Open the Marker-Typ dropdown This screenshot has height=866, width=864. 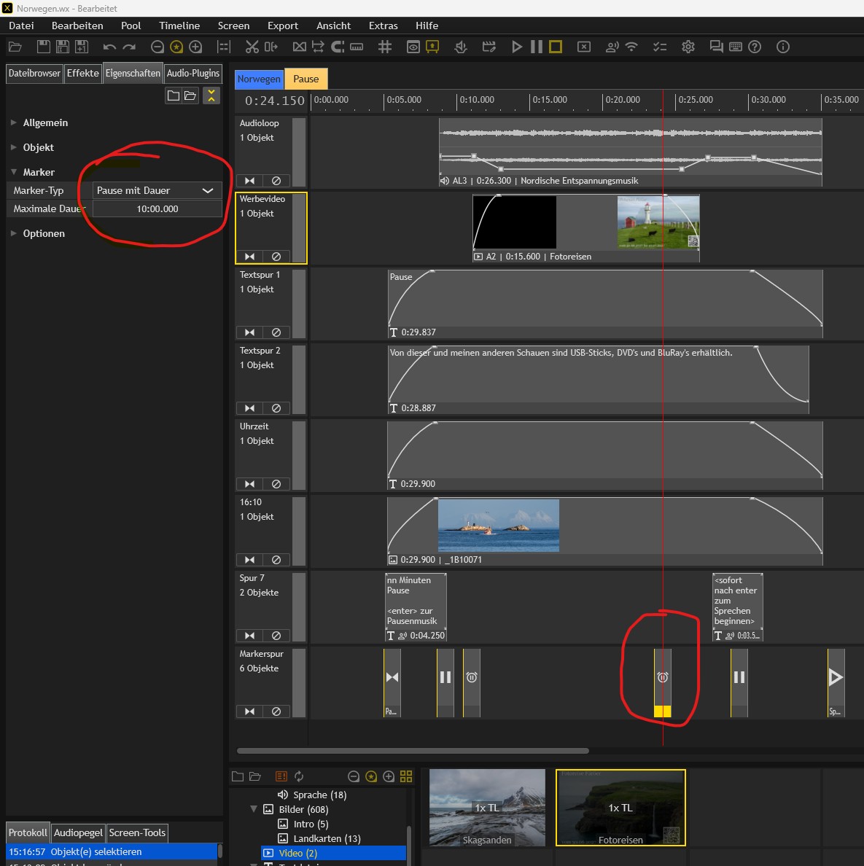pyautogui.click(x=157, y=190)
